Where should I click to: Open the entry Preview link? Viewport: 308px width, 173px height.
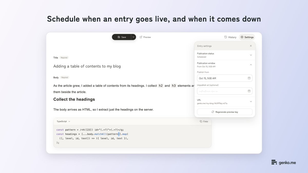click(x=145, y=37)
